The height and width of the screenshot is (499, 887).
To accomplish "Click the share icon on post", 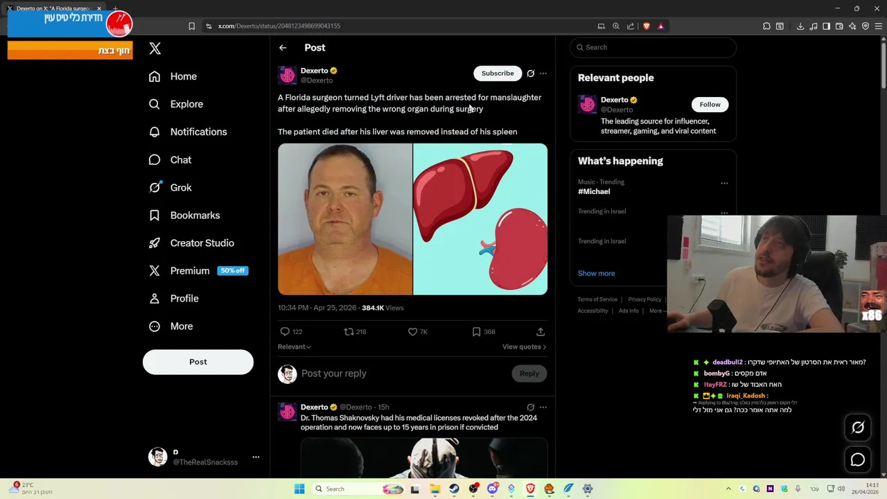I will point(541,332).
